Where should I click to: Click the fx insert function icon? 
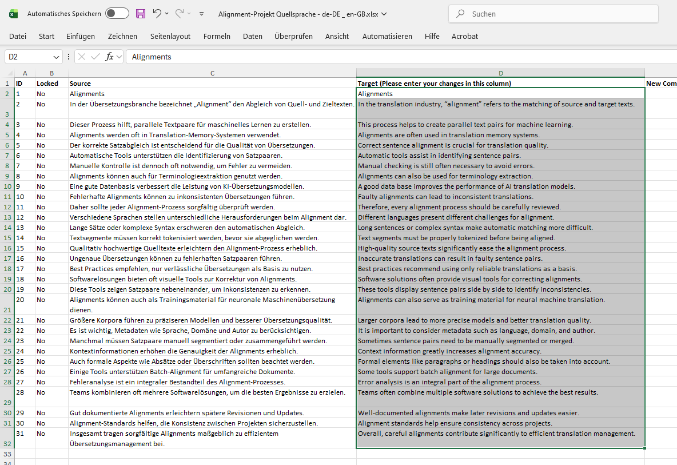coord(110,57)
